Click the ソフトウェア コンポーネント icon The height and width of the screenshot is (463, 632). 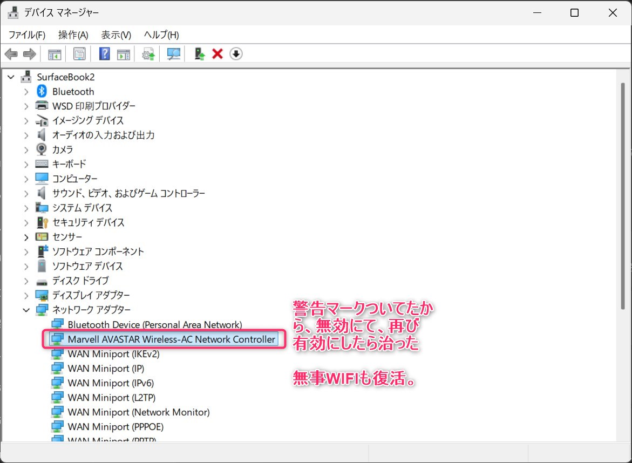pyautogui.click(x=42, y=251)
